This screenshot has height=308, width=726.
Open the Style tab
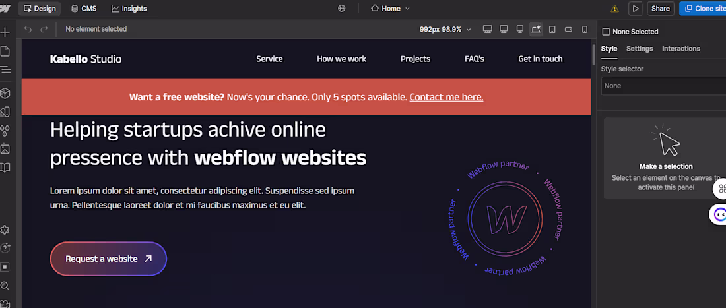(x=609, y=49)
